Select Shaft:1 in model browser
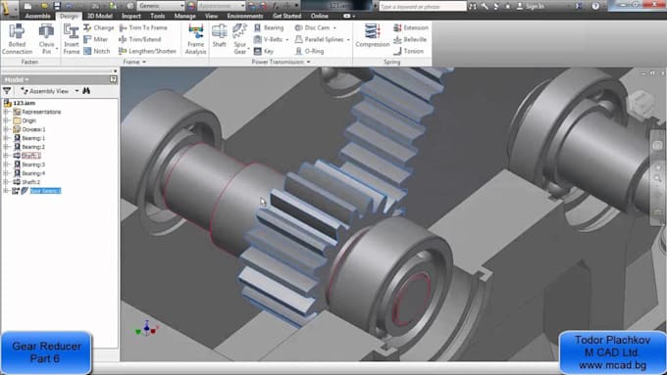Screen dimensions: 667x375 tap(31, 156)
